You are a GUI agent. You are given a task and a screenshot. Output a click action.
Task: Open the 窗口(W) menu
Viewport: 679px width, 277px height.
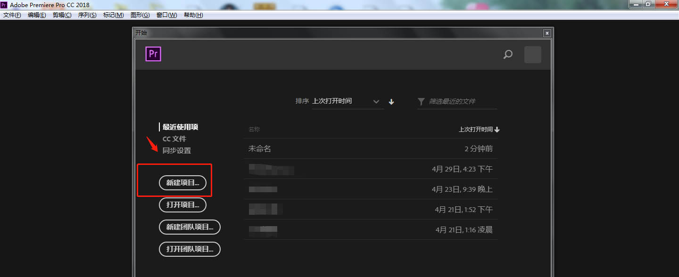pos(166,15)
